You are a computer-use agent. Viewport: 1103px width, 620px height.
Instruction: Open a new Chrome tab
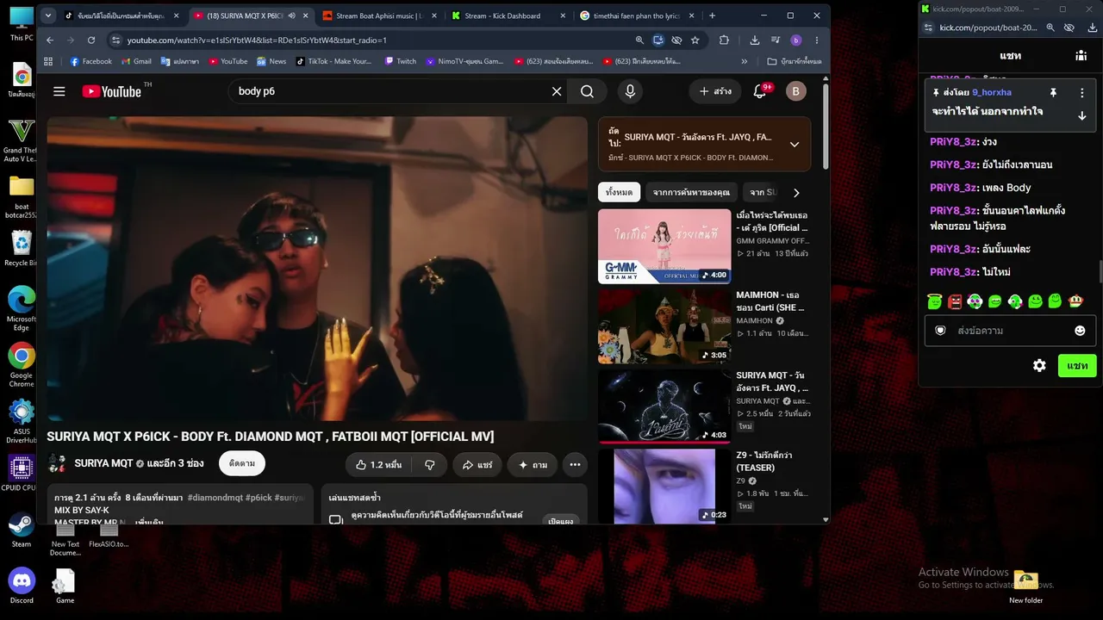[712, 15]
